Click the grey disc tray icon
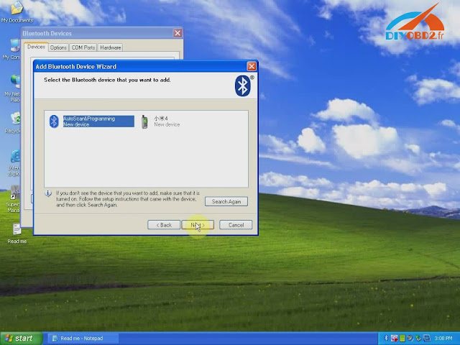The width and height of the screenshot is (460, 345). (x=410, y=339)
